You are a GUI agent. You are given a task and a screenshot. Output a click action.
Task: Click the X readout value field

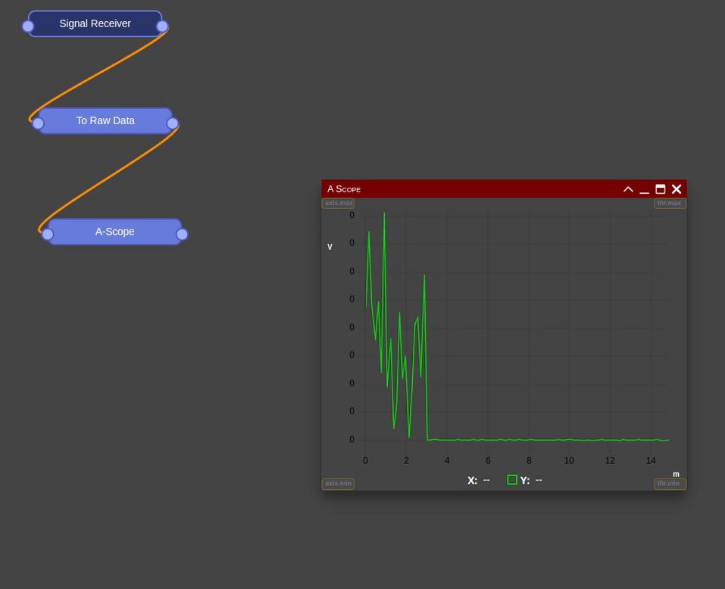coord(486,480)
